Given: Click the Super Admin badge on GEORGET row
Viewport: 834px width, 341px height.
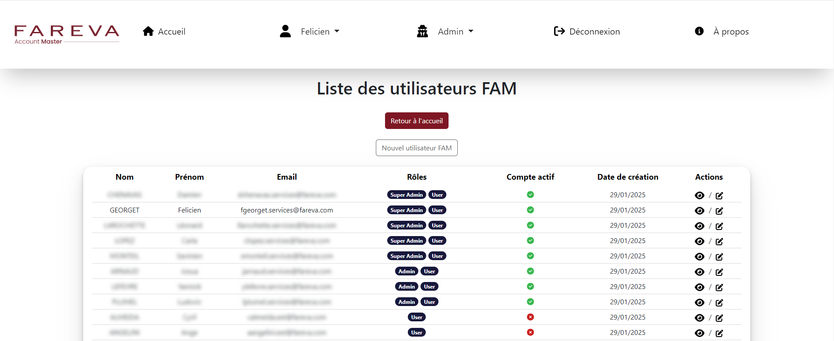Looking at the screenshot, I should [406, 210].
